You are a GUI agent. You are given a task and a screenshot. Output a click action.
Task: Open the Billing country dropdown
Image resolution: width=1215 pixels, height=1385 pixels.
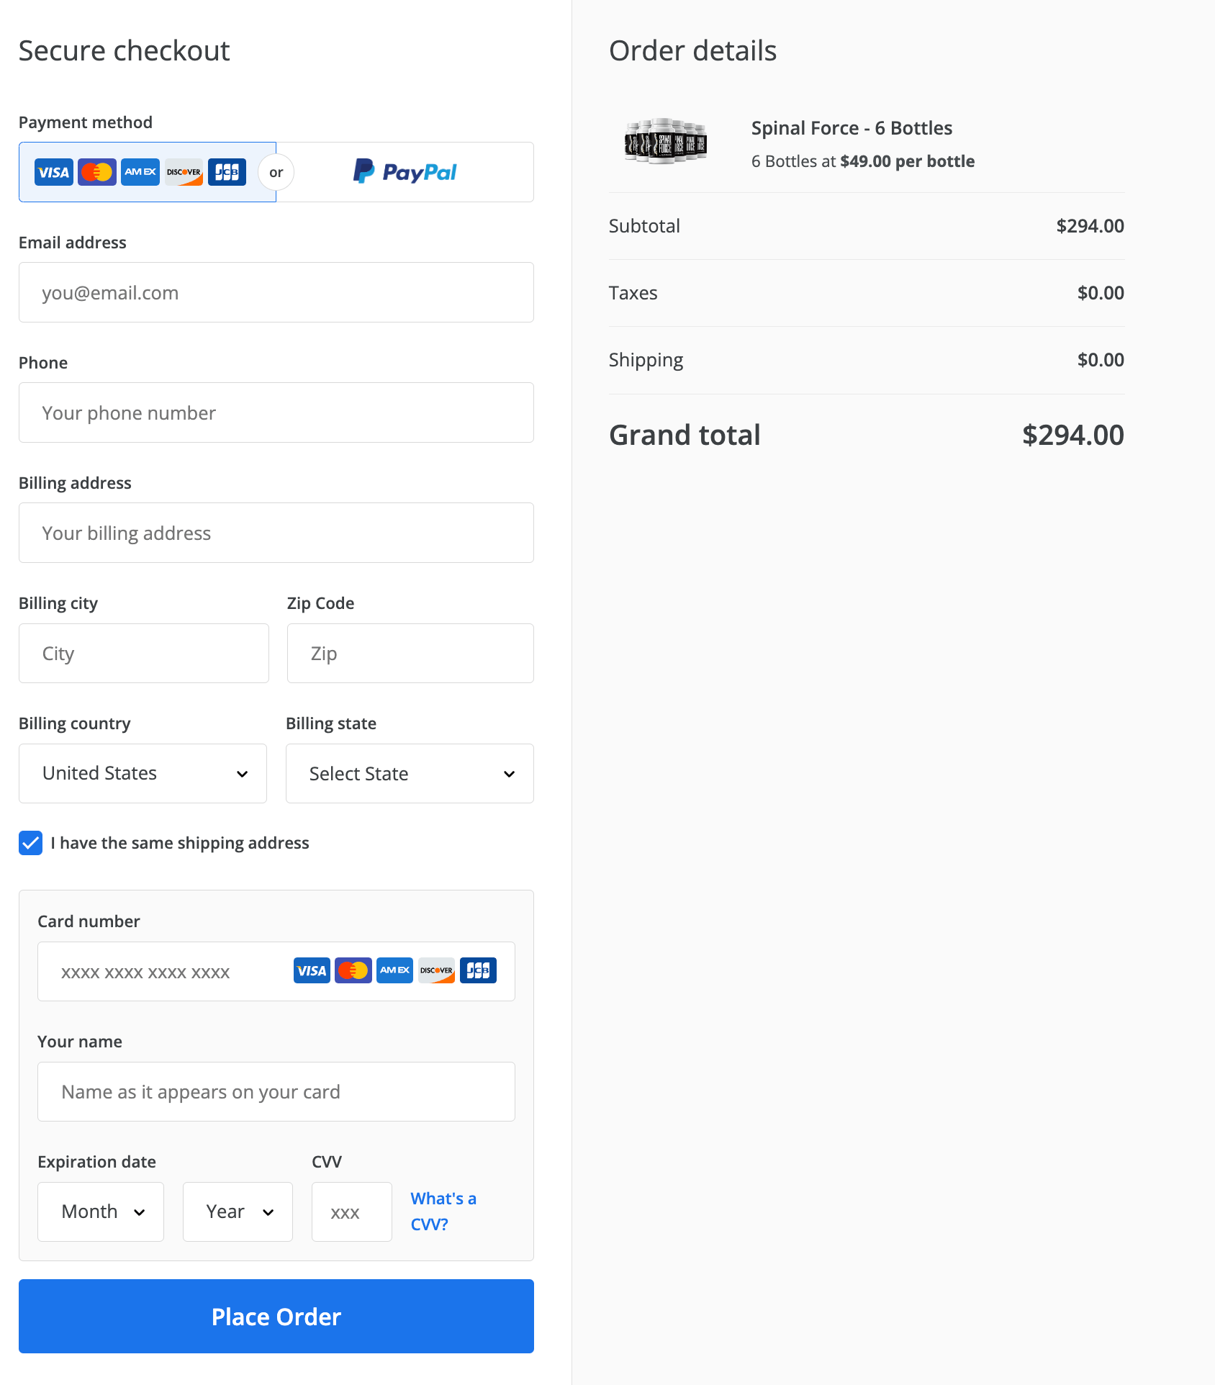point(143,774)
